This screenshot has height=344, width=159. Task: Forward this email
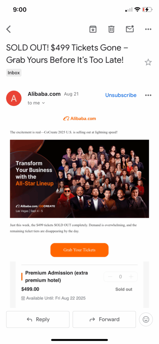pos(104,319)
